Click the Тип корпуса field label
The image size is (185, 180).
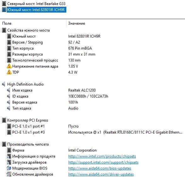click(x=23, y=48)
